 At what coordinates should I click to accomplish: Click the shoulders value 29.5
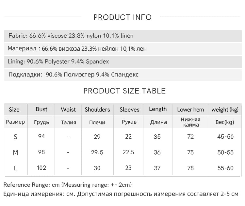[x=97, y=152]
